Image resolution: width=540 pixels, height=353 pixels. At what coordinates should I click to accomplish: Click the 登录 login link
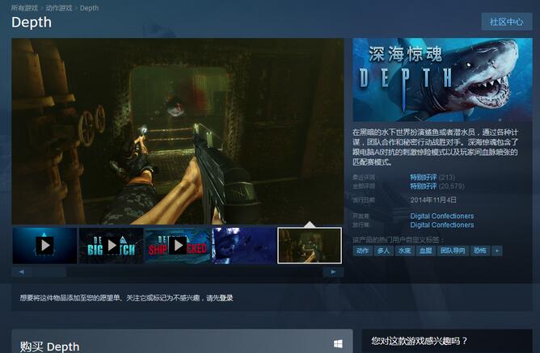[x=226, y=298]
